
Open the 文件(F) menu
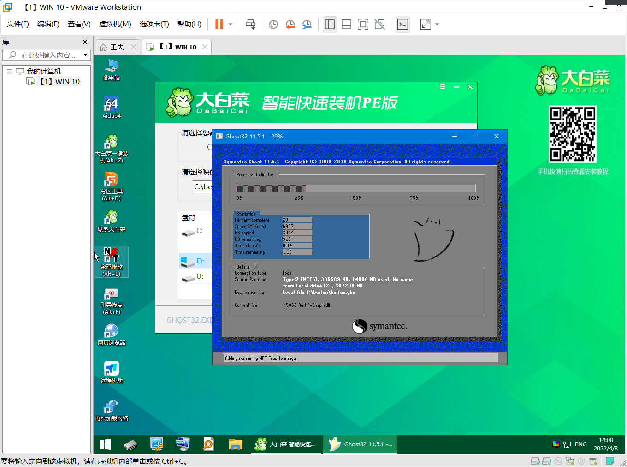(18, 24)
